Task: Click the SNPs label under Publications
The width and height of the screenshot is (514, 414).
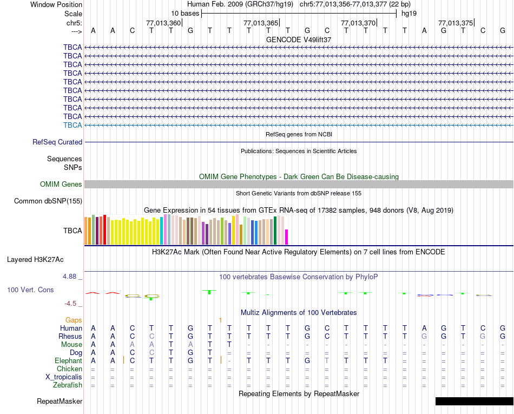Action: (73, 168)
